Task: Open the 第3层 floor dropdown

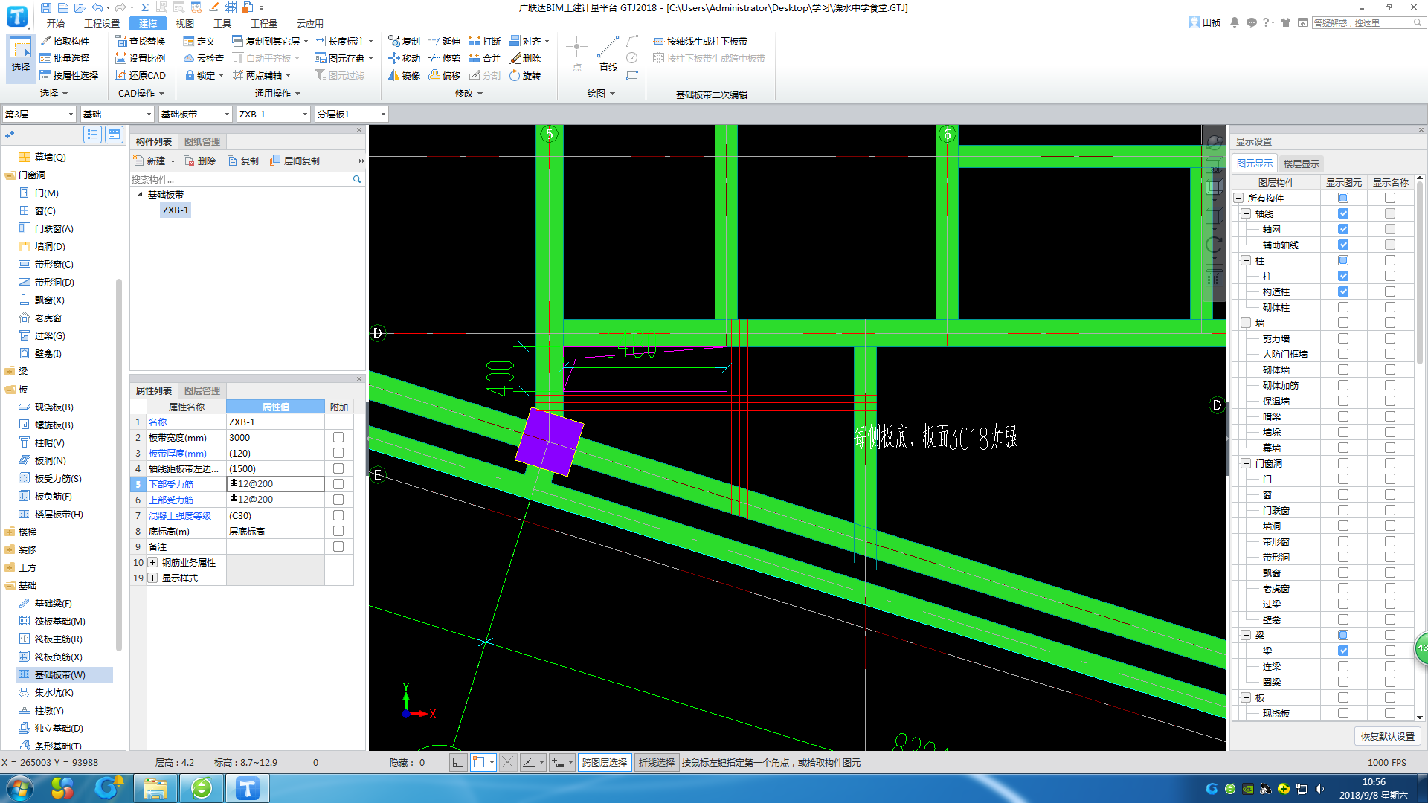Action: click(x=39, y=114)
